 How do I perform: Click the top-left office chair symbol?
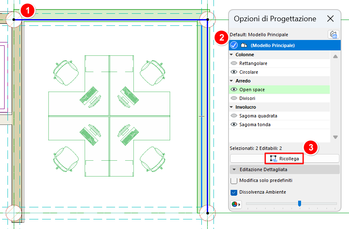(x=66, y=72)
